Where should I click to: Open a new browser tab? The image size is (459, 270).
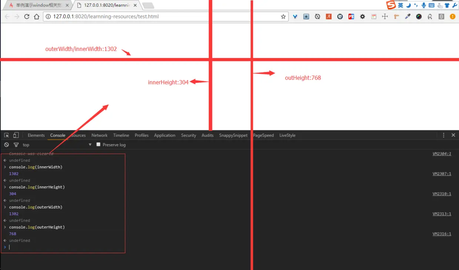click(x=148, y=6)
